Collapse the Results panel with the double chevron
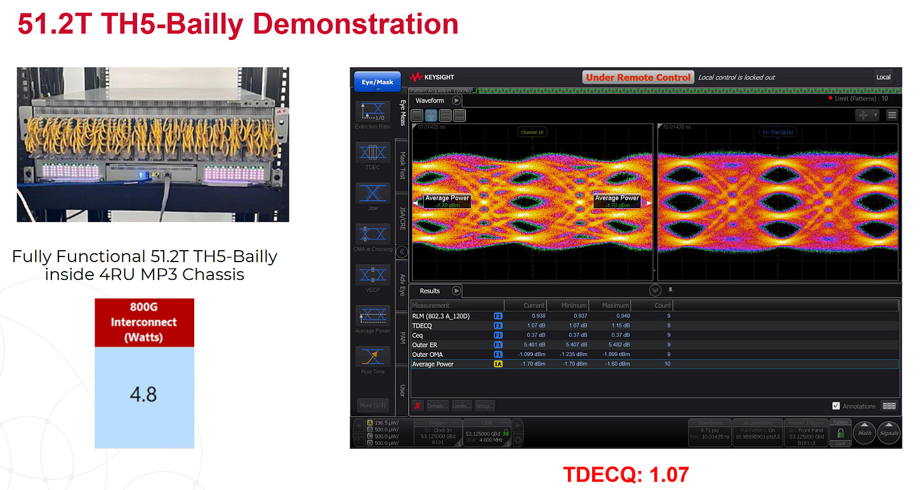 pos(655,290)
